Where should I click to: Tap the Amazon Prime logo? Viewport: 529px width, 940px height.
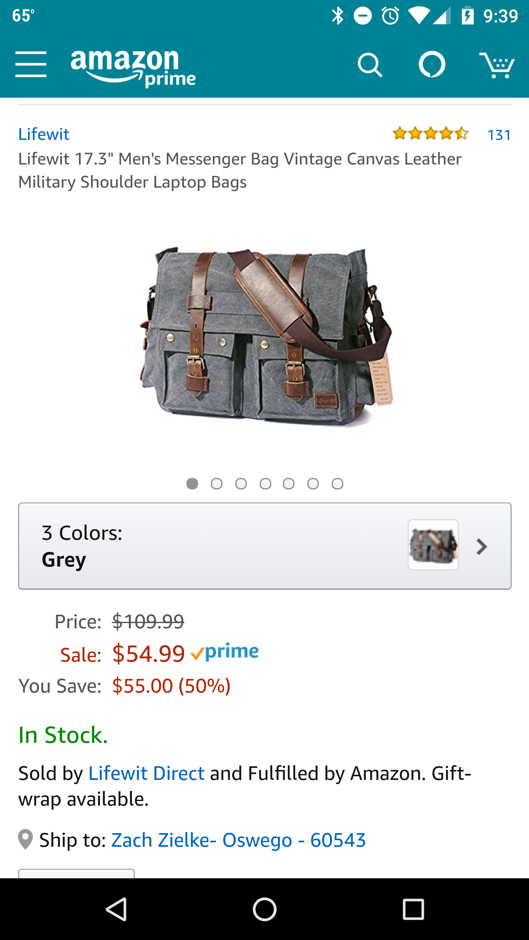coord(133,68)
